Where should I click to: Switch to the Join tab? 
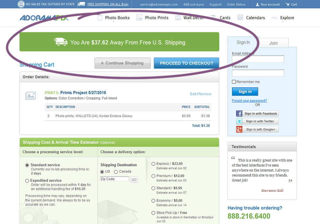pyautogui.click(x=273, y=43)
